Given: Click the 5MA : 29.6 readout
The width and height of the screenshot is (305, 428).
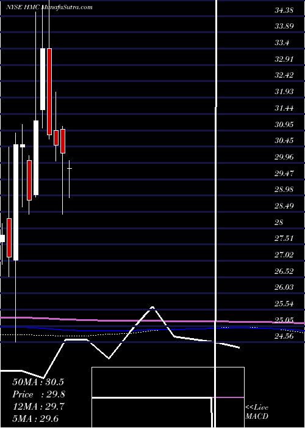Looking at the screenshot, I should click(35, 419).
